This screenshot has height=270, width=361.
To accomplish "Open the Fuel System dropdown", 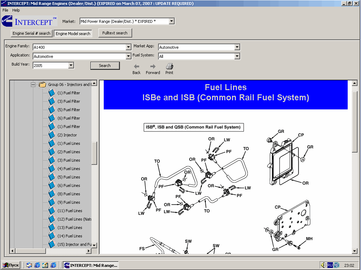I will coord(237,56).
